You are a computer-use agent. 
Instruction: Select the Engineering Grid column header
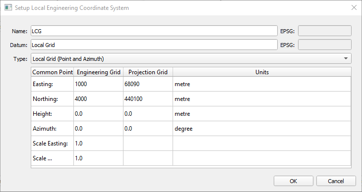pos(98,72)
